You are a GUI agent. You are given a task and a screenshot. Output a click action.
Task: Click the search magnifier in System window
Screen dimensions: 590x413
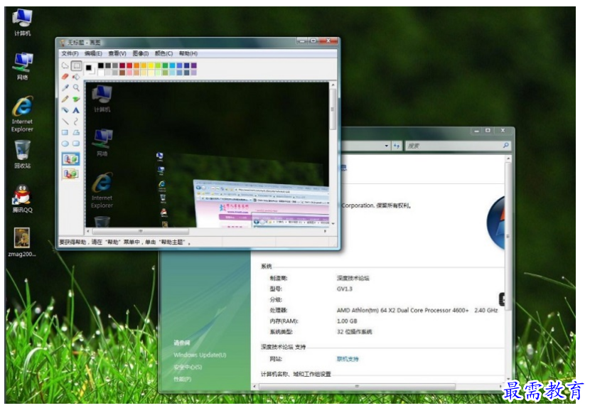coord(505,145)
